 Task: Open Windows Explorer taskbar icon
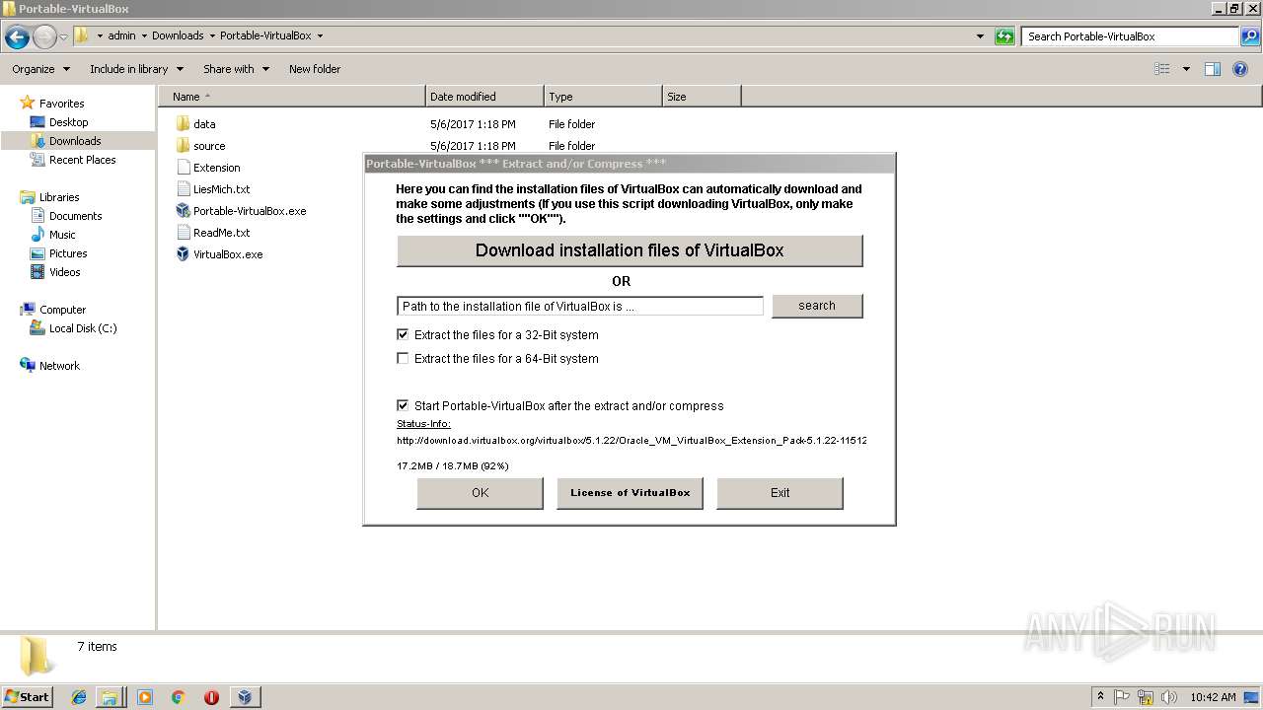click(x=110, y=697)
